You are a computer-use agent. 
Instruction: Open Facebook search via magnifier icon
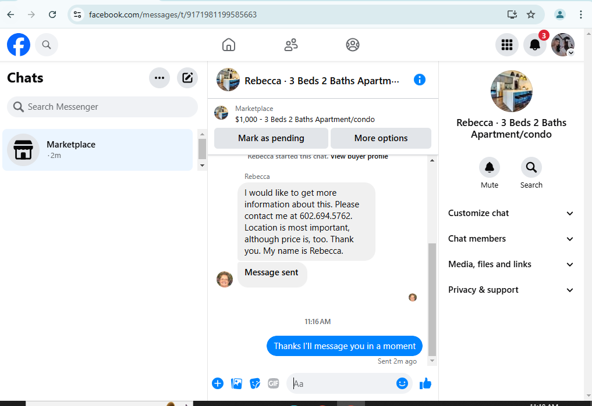(47, 45)
